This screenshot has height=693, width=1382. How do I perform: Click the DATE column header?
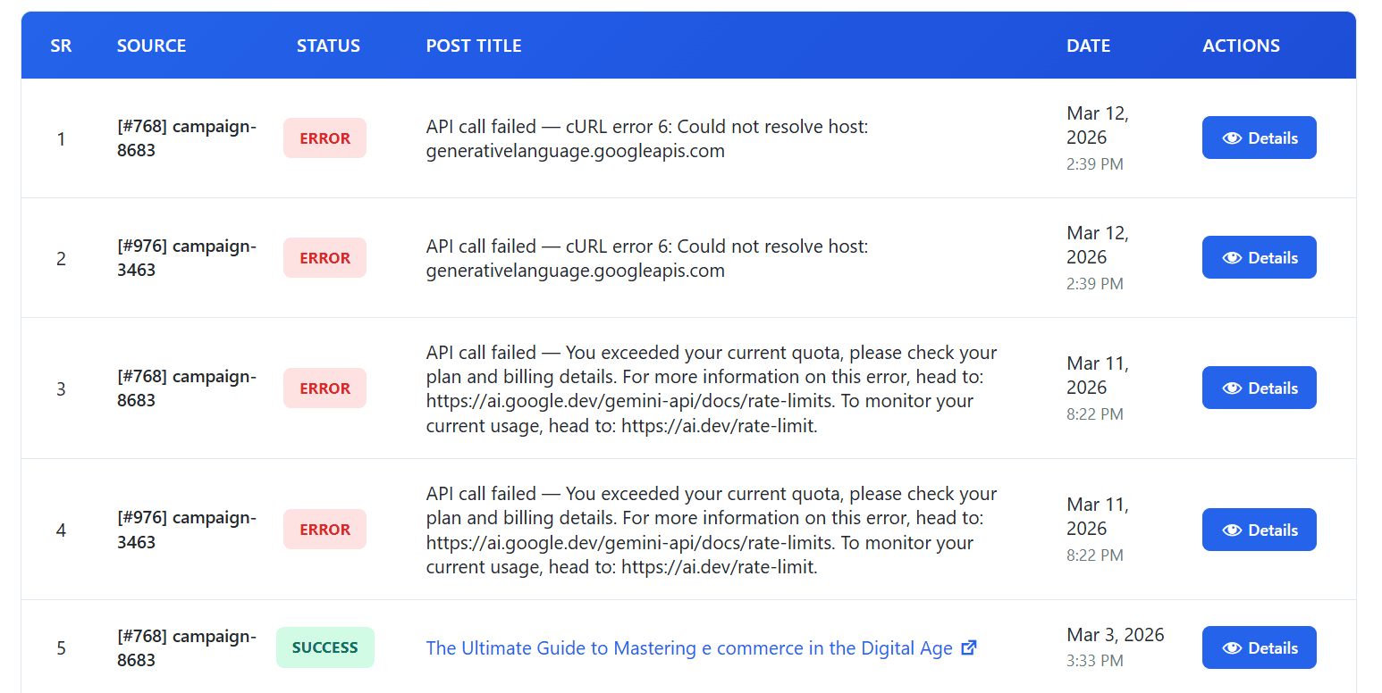(x=1088, y=46)
